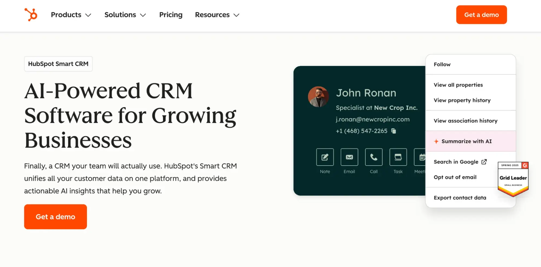Image resolution: width=541 pixels, height=267 pixels.
Task: Choose View association history from the menu
Action: pos(465,121)
